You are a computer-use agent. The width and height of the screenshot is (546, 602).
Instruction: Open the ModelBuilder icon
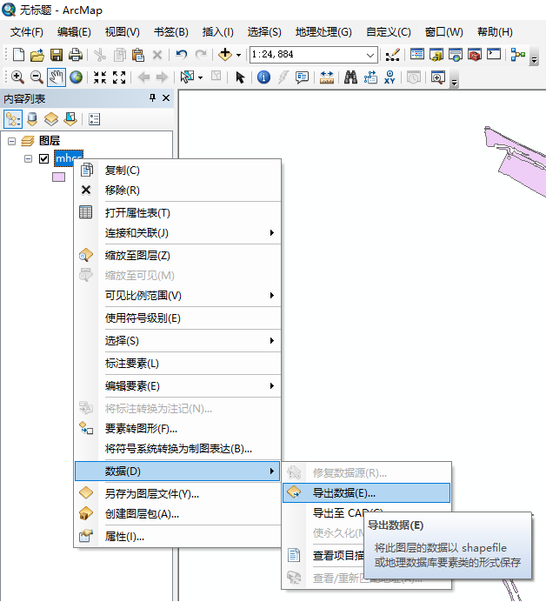click(x=518, y=55)
